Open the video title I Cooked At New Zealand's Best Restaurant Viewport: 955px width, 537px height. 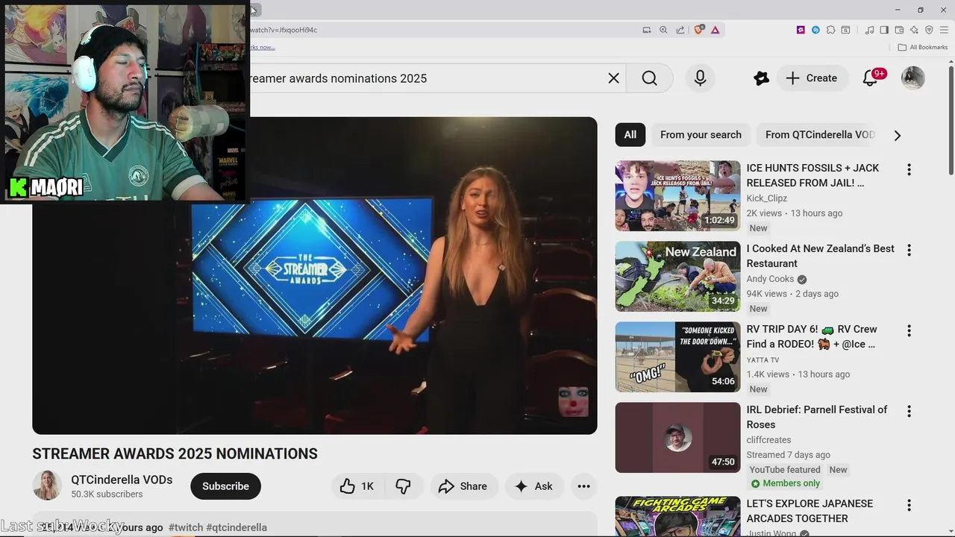(820, 256)
